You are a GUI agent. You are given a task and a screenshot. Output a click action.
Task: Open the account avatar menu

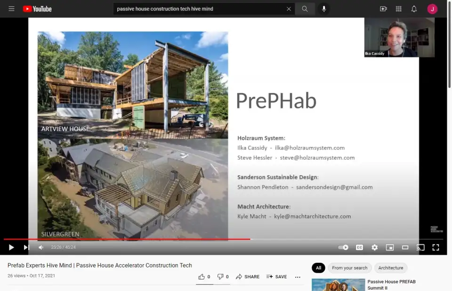point(432,9)
